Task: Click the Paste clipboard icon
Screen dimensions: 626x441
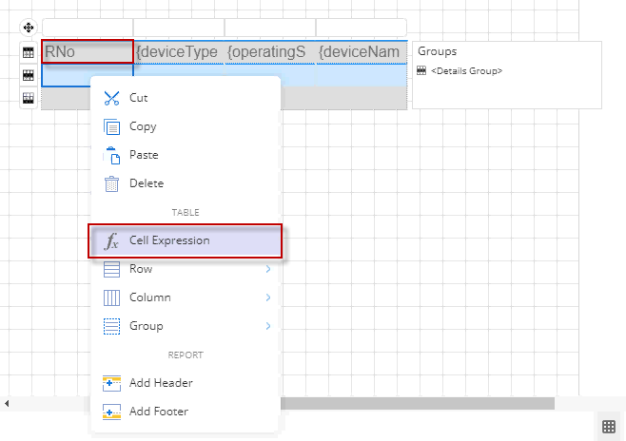Action: (111, 155)
